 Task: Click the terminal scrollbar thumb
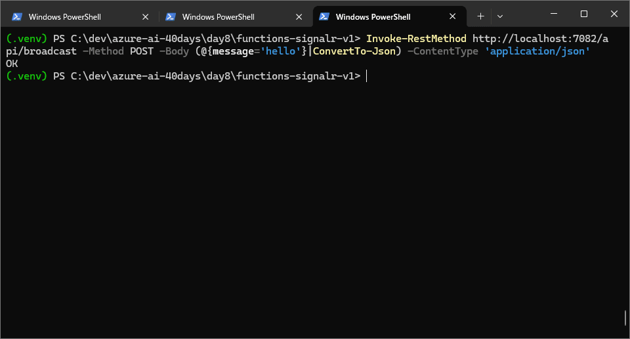(625, 318)
